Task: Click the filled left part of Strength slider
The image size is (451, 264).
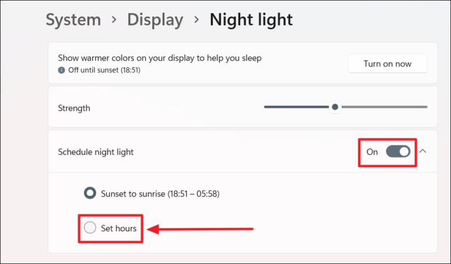Action: 297,107
